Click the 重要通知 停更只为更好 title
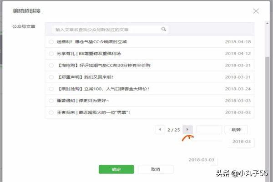This screenshot has width=273, height=182. [83, 101]
